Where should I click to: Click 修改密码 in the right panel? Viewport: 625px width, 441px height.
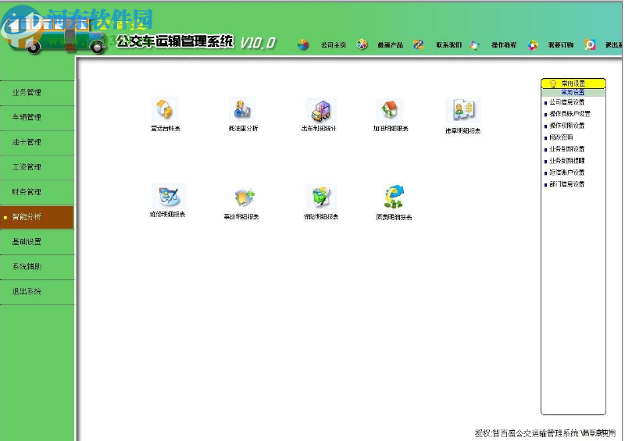(561, 137)
